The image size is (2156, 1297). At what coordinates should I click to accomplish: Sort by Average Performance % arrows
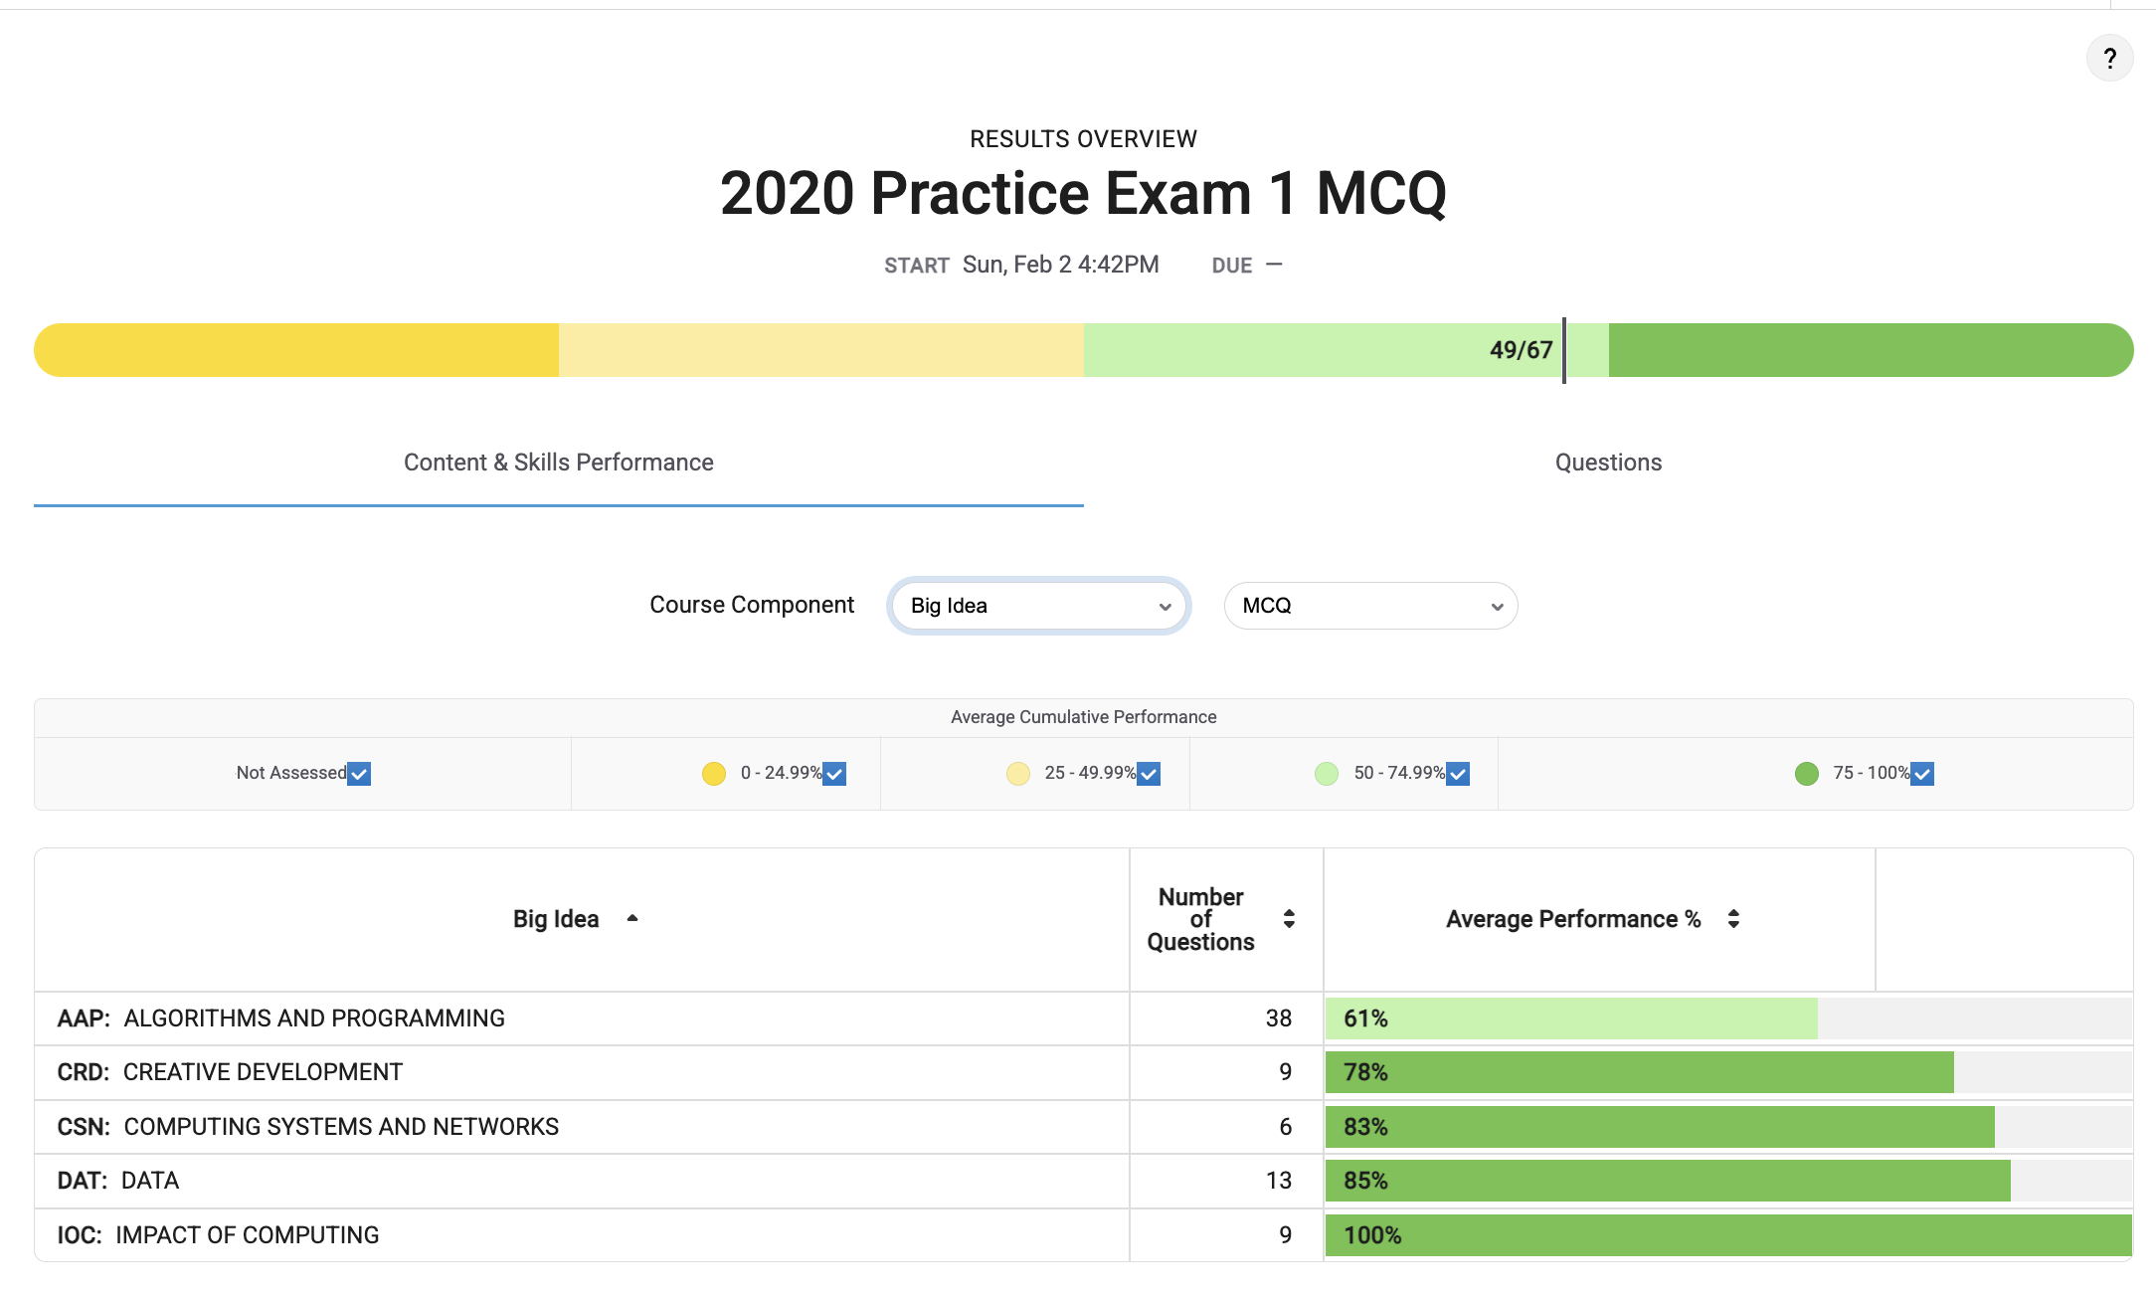tap(1733, 918)
